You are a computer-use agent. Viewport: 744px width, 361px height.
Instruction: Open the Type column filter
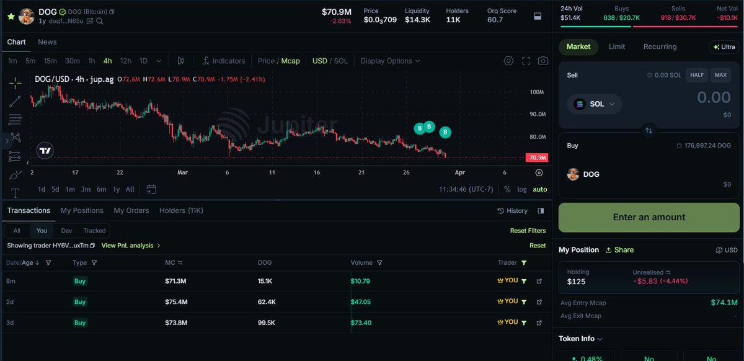(94, 263)
